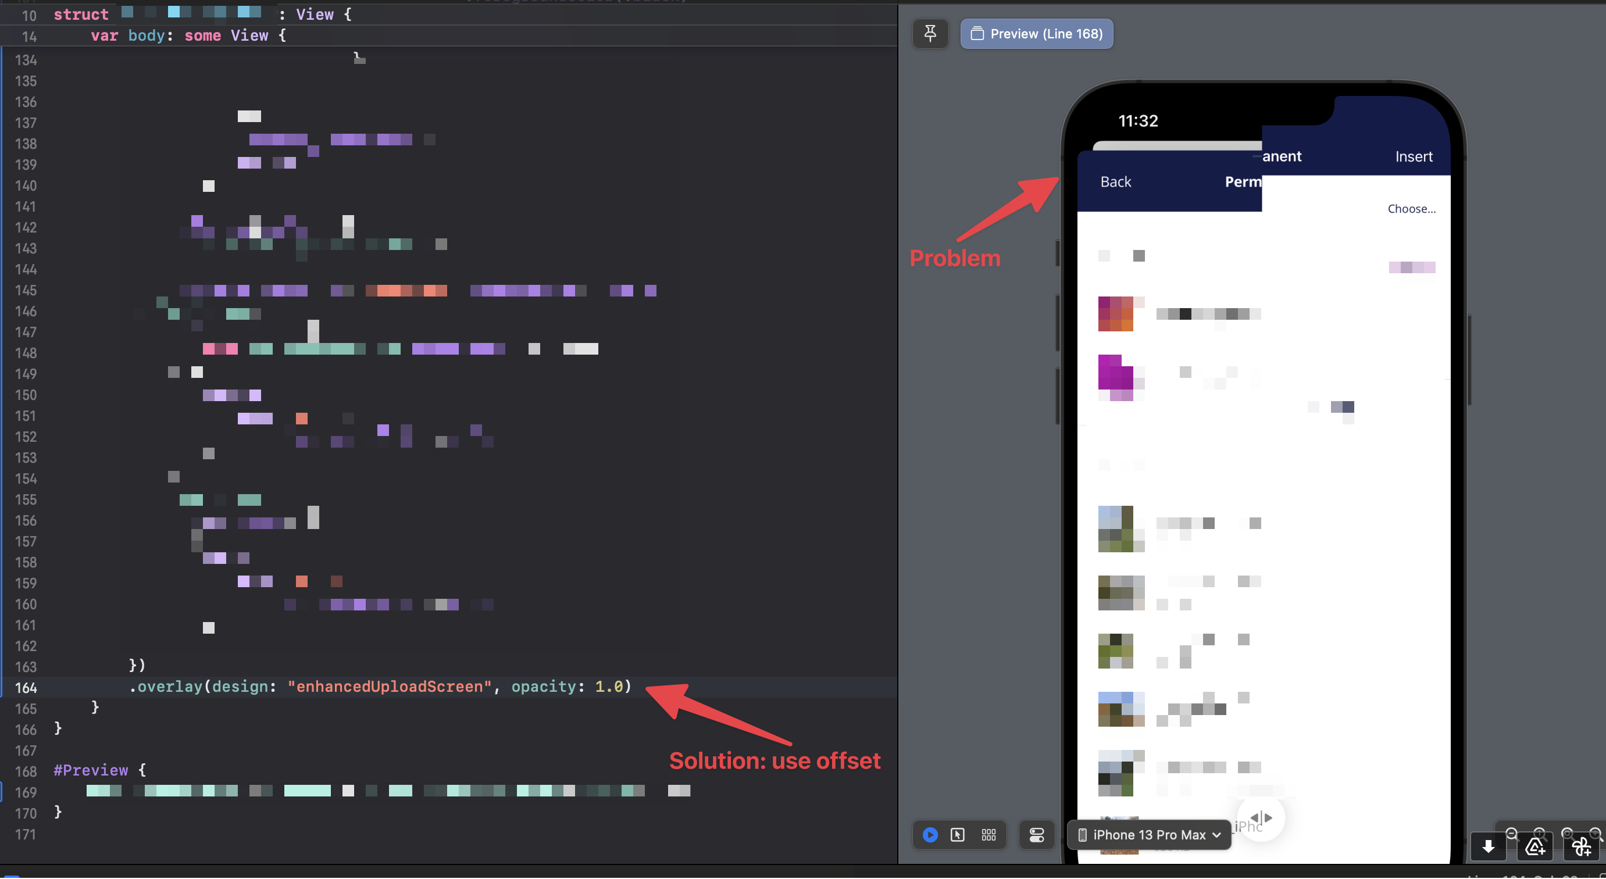Screen dimensions: 1606x879
Task: Tap Back in the phone preview
Action: [x=1115, y=182]
